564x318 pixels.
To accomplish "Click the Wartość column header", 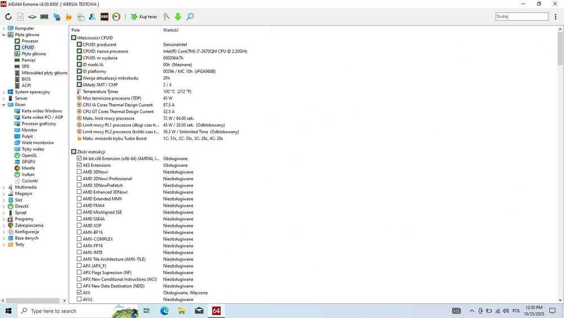I will [216, 31].
